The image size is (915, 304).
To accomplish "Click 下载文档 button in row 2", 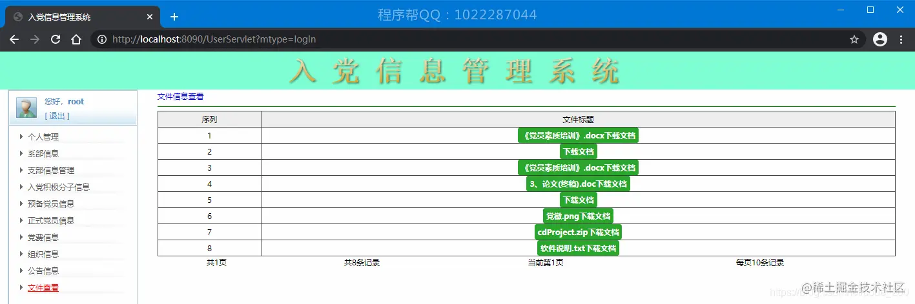I will coord(578,151).
